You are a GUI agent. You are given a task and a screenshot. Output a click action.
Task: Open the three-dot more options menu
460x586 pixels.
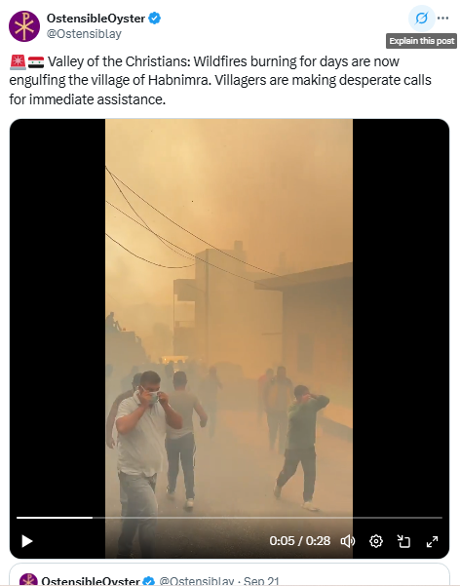tap(442, 18)
